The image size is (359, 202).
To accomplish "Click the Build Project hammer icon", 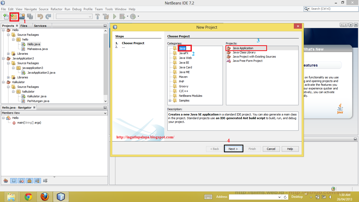I will [98, 17].
